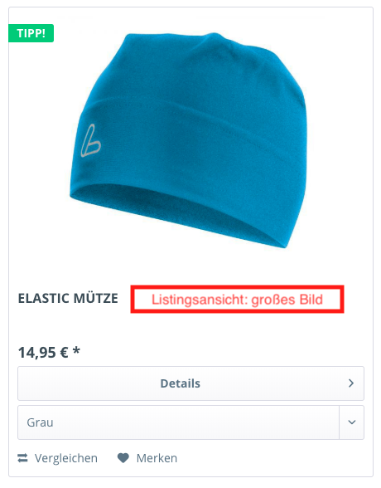
Task: Click the compare arrows icon
Action: (x=22, y=458)
